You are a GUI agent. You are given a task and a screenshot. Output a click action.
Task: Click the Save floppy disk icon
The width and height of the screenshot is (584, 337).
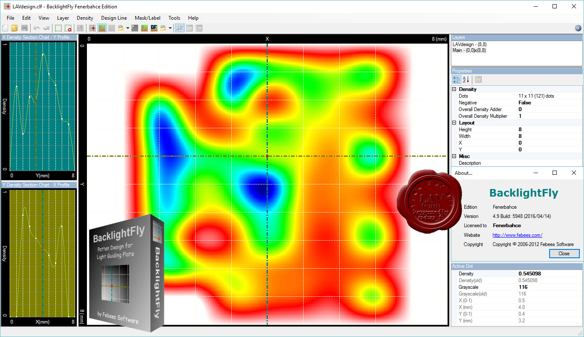(x=24, y=28)
